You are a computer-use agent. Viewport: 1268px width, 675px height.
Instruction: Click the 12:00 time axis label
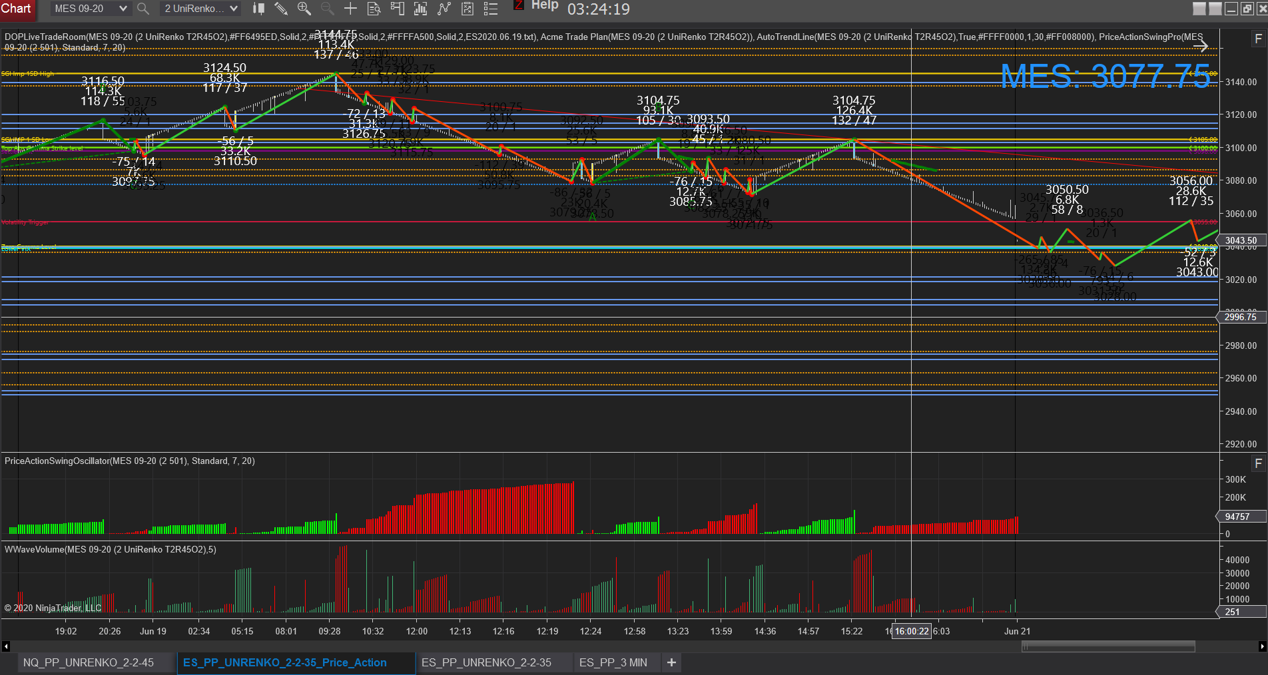[417, 631]
